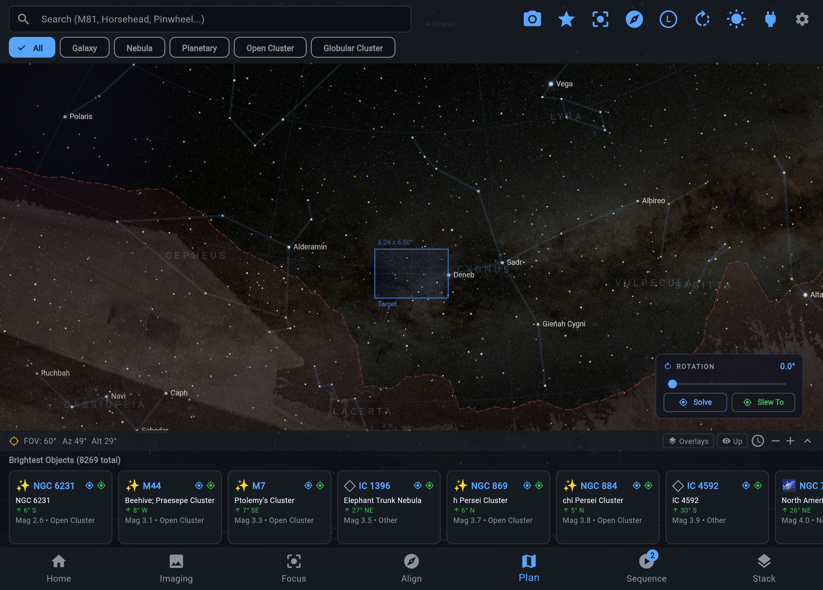Toggle the Globular Cluster filter chip
Screen dimensions: 823x590
point(353,48)
